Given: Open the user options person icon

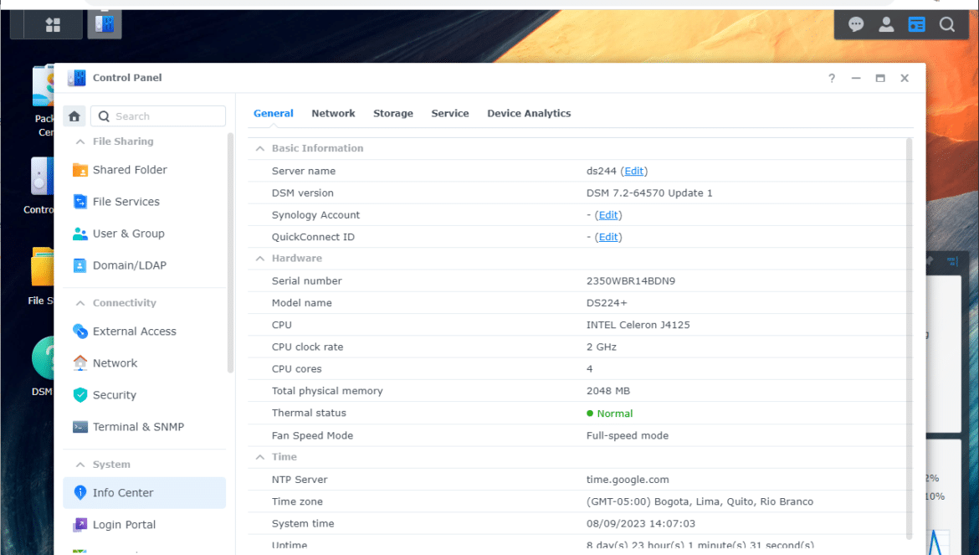Looking at the screenshot, I should click(x=886, y=24).
